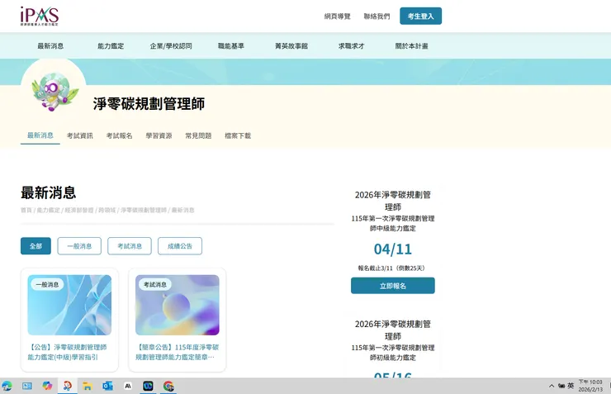Viewport: 611px width, 394px height.
Task: Switch to the 常見問題 tab
Action: (x=198, y=135)
